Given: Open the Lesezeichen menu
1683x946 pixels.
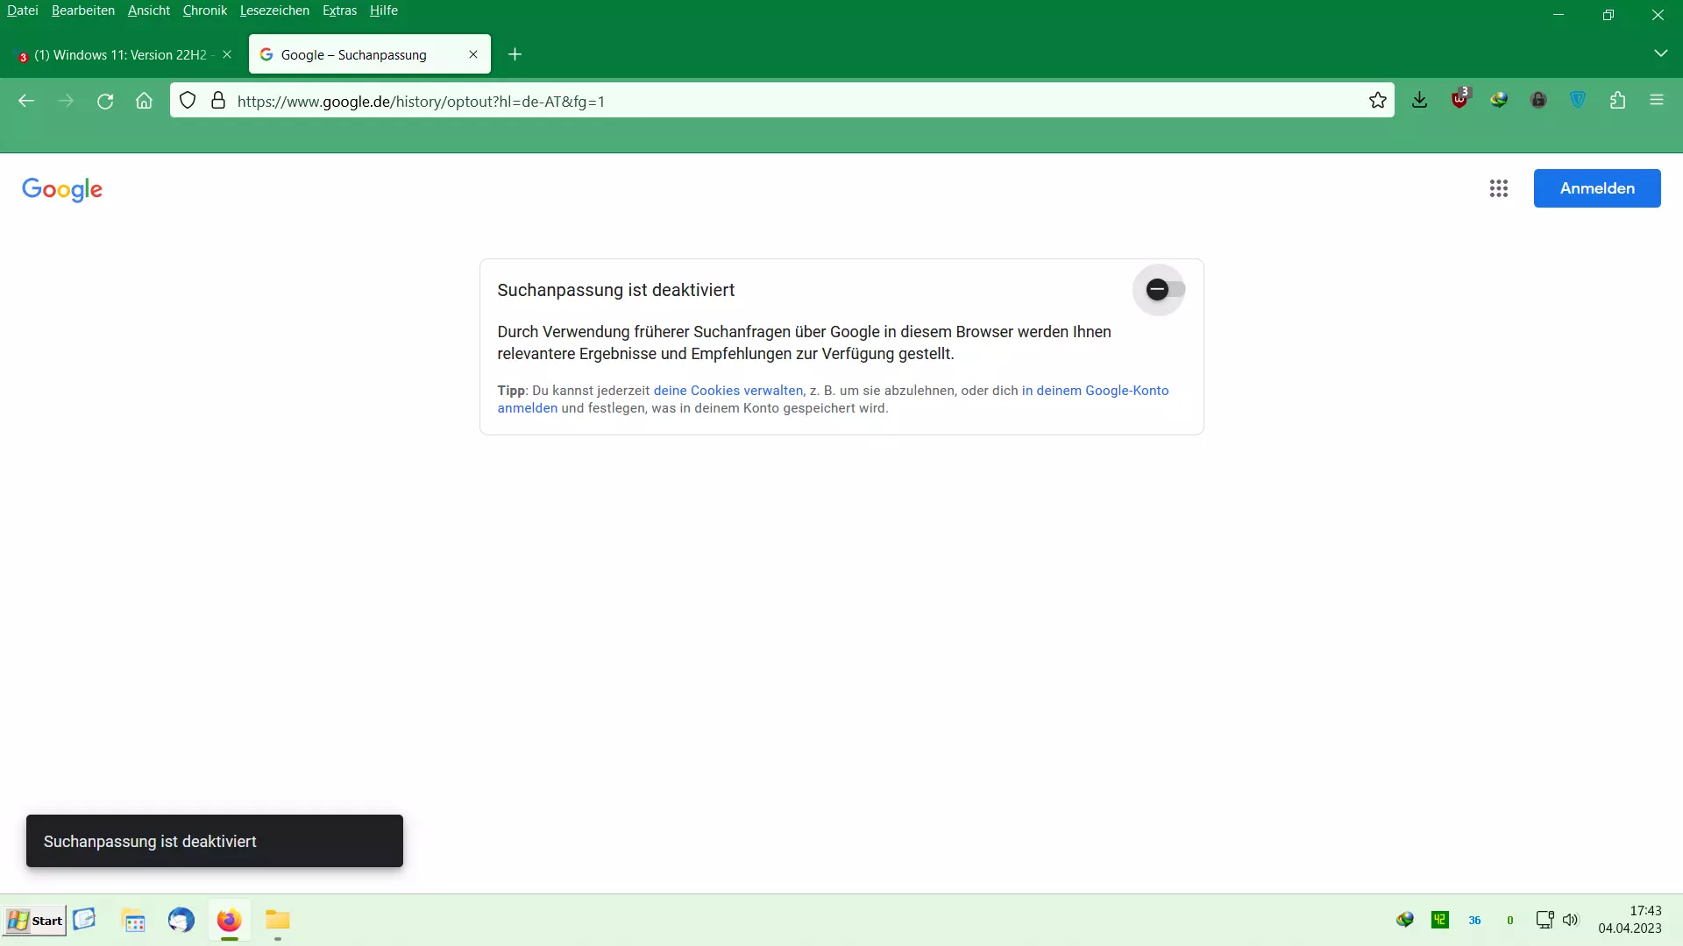Looking at the screenshot, I should [x=274, y=11].
